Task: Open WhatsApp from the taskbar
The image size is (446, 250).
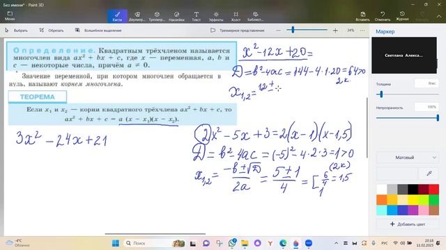Action: 232,243
